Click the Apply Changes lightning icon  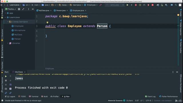coord(132,5)
